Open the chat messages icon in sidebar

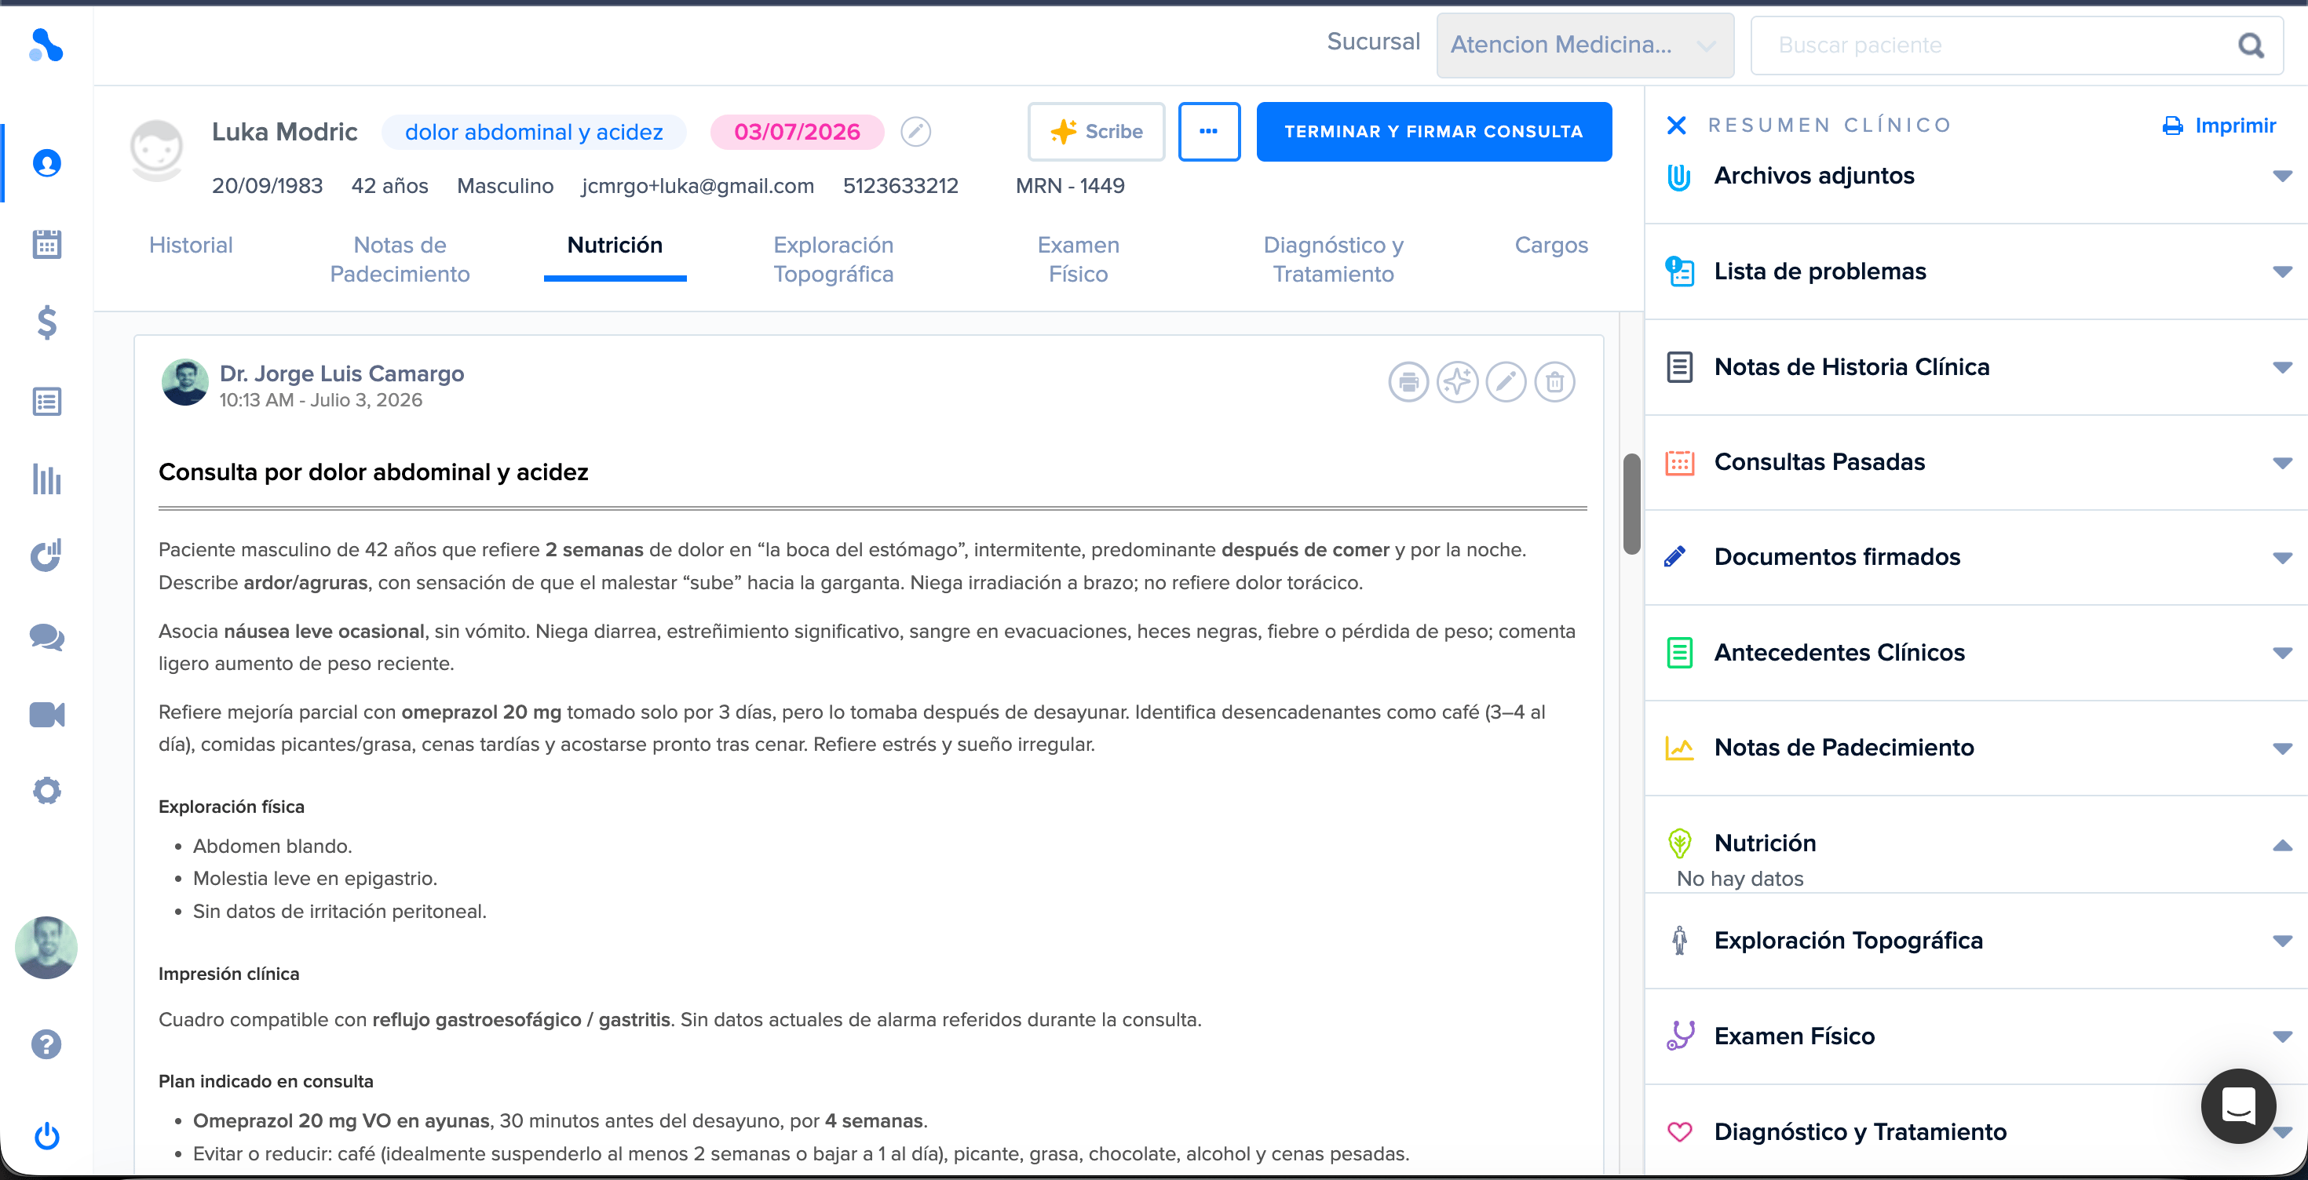(x=46, y=636)
